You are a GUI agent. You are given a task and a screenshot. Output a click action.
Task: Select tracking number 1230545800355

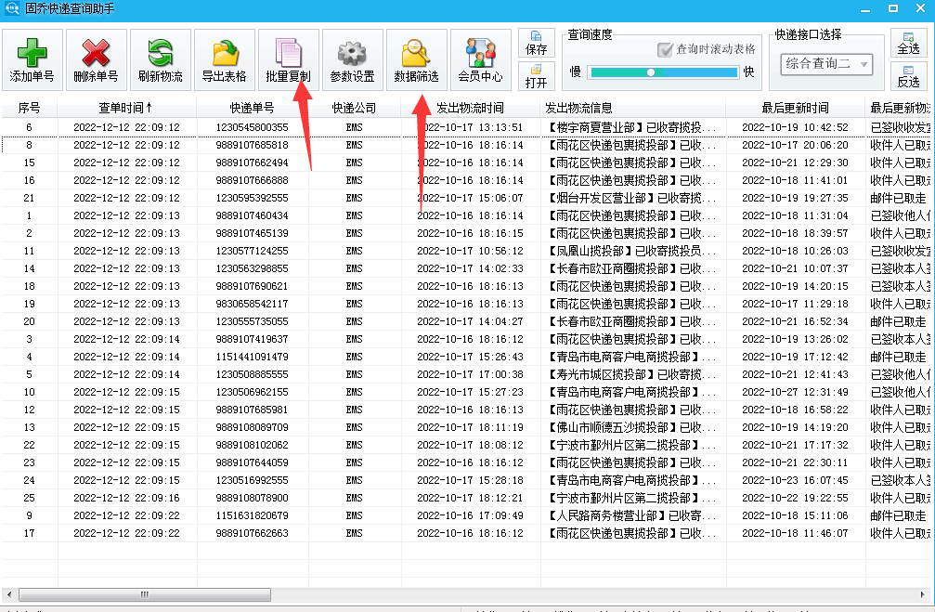[253, 127]
